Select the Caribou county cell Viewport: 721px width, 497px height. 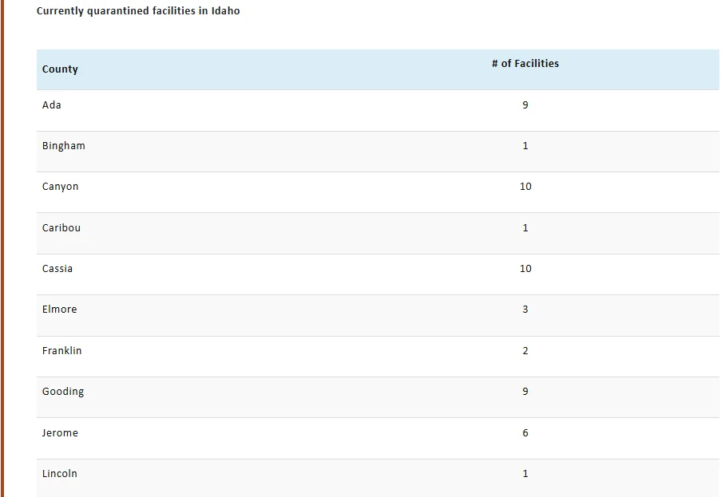point(61,228)
